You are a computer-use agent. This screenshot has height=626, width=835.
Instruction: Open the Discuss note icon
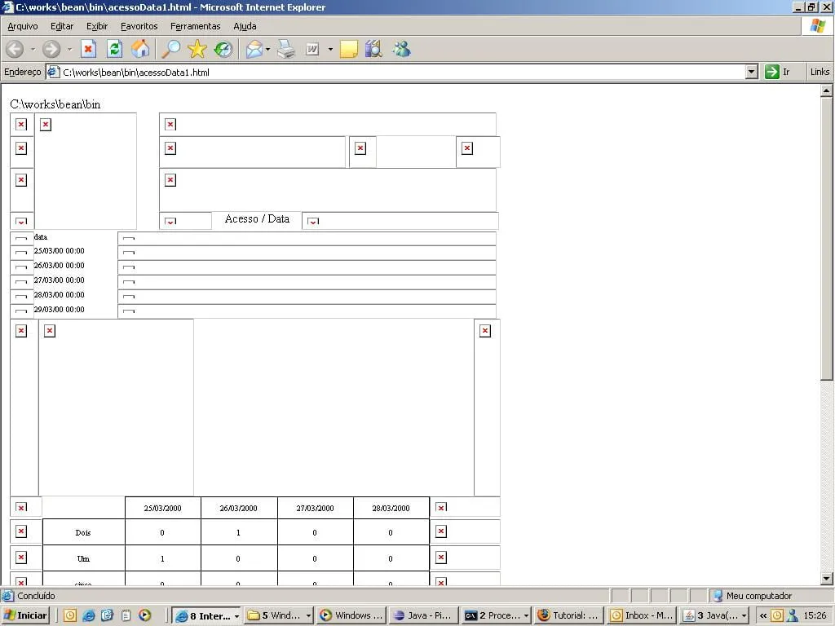click(x=349, y=50)
